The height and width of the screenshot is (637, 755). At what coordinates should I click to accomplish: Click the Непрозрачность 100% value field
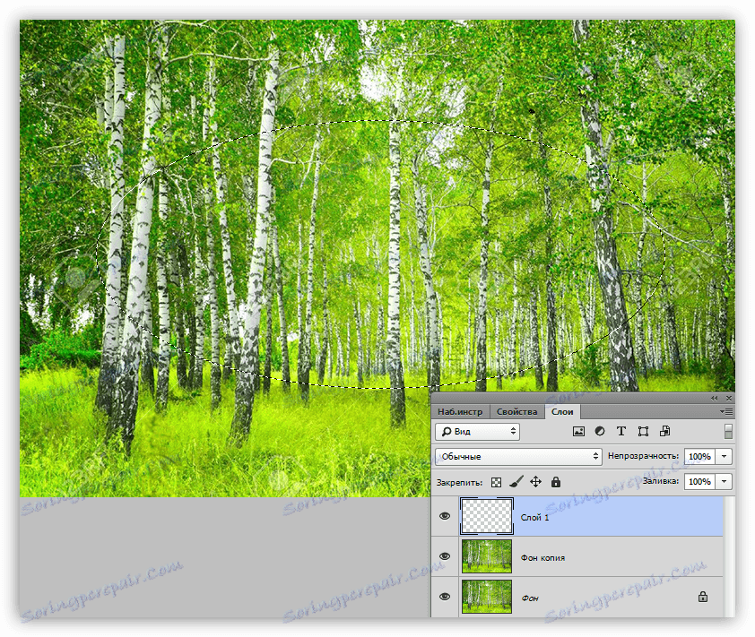700,456
